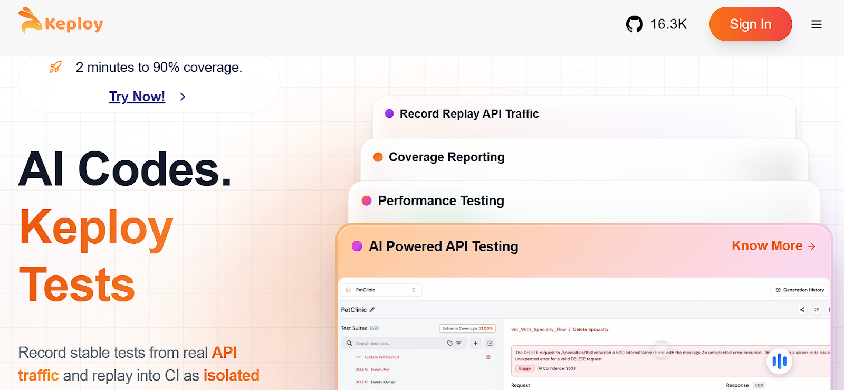Screen dimensions: 844x390
Task: Click the plus icon to add test suite
Action: [x=475, y=343]
